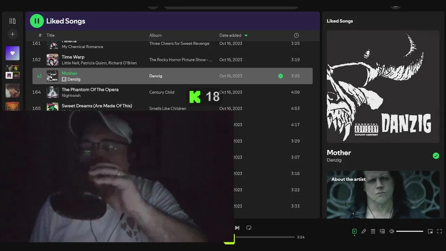
Task: Open the Danzig album link in the Mother row
Action: [156, 76]
